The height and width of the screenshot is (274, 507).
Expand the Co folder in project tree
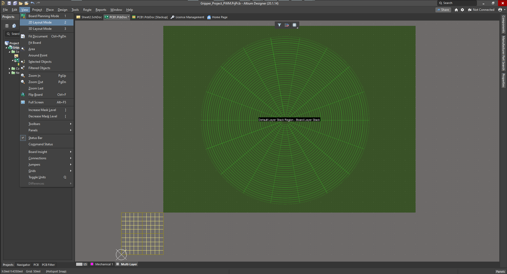point(10,69)
